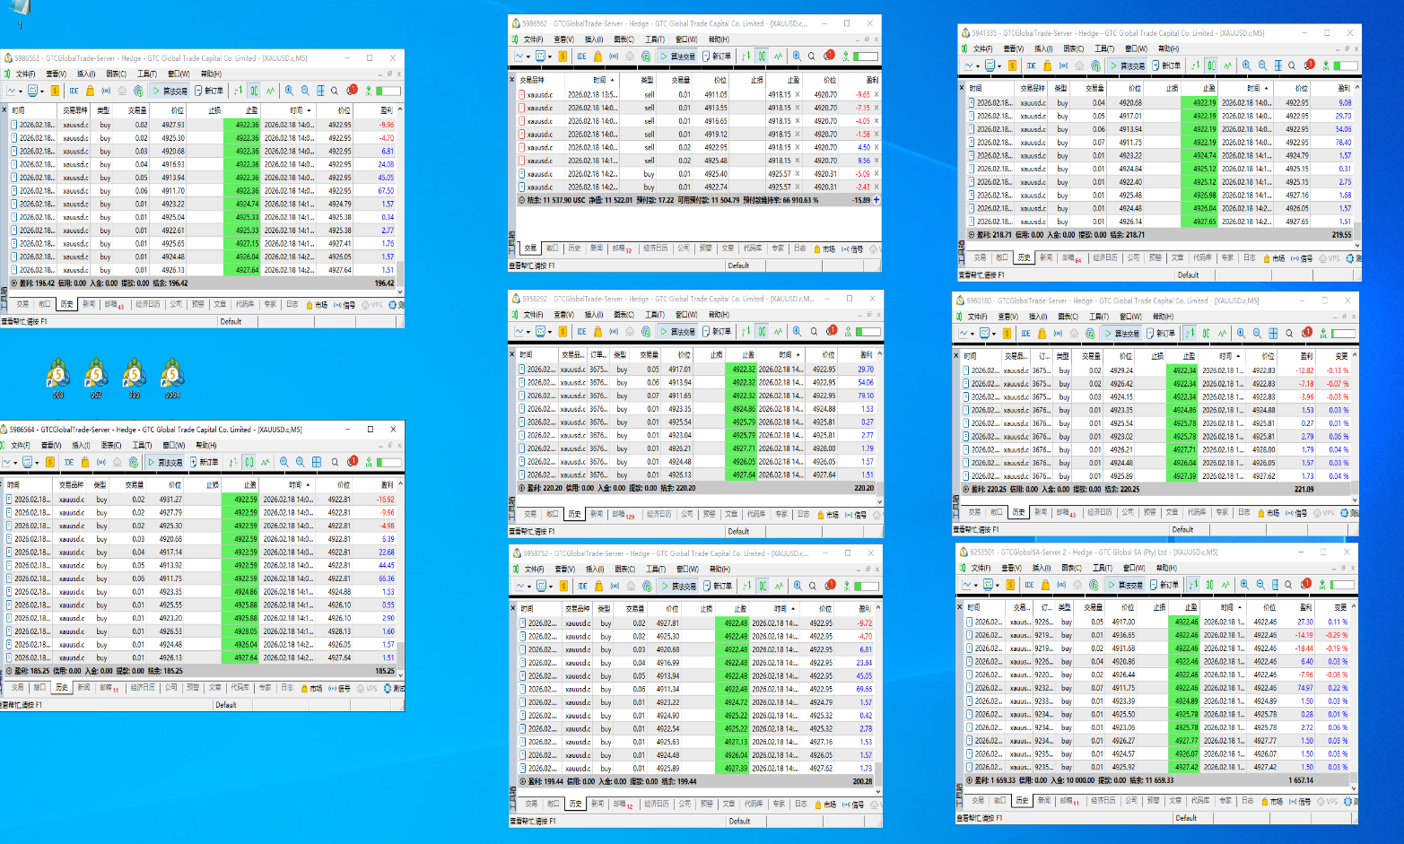Open the signals toolbar icon in window 5986564

click(x=100, y=462)
